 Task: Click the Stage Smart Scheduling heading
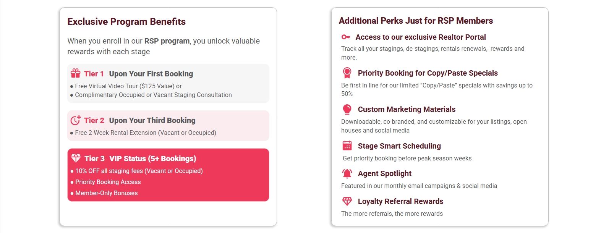[x=399, y=146]
